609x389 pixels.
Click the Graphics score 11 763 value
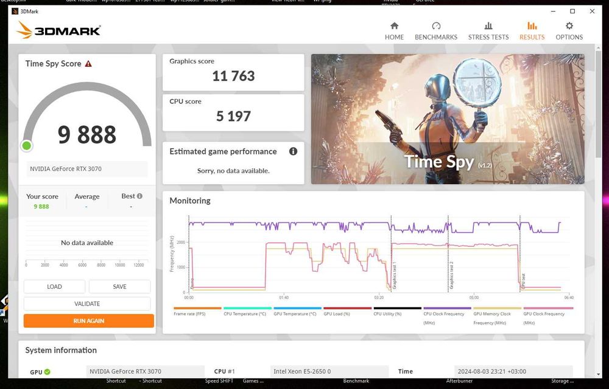pos(233,77)
